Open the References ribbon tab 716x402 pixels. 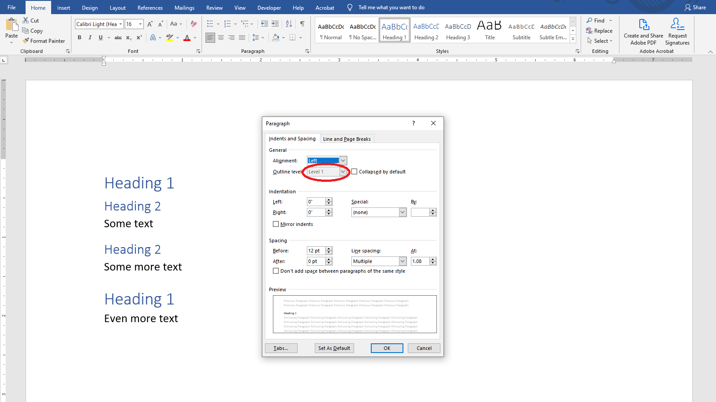pos(150,8)
